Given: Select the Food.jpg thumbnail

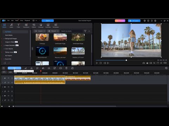Looking at the screenshot, I should click(x=42, y=37).
